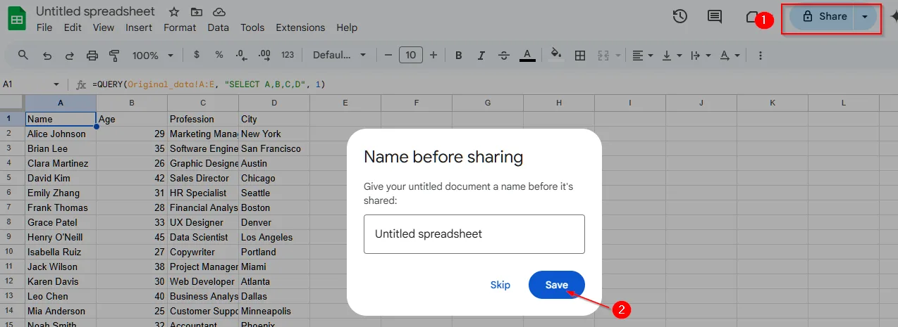Viewport: 898px width, 327px height.
Task: Open the Insert menu
Action: 139,27
